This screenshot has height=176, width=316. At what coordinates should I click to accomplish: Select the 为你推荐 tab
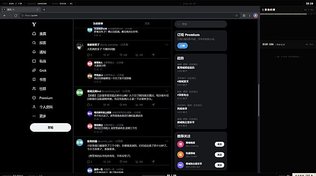(x=98, y=24)
